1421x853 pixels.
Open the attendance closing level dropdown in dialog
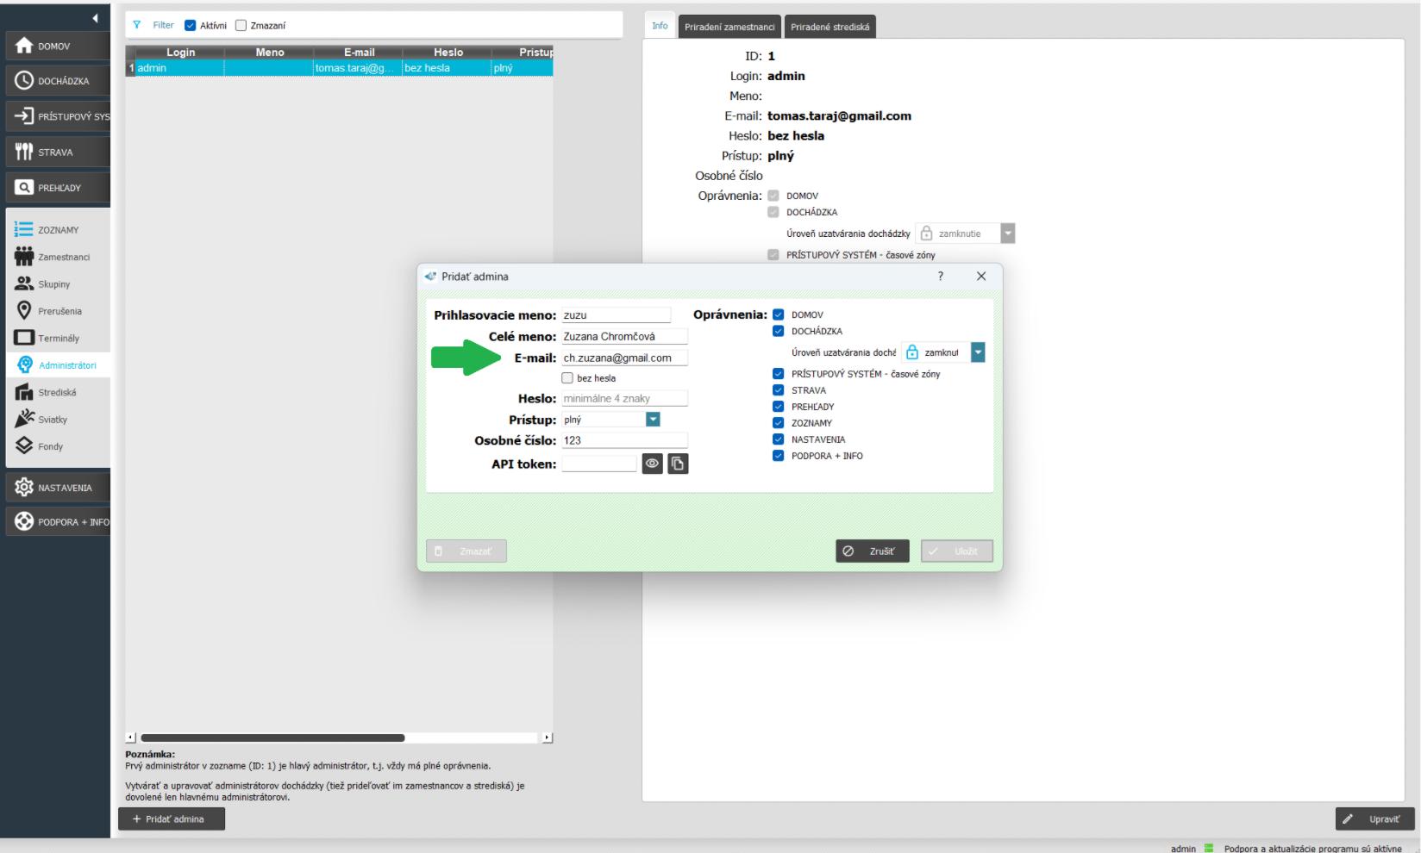click(977, 352)
